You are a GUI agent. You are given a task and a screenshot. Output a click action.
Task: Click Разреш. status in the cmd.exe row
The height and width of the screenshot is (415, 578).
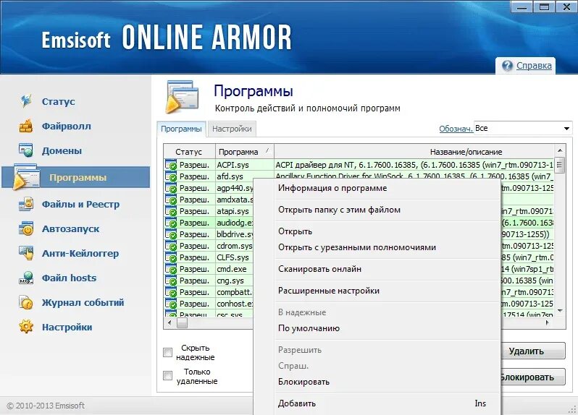click(x=194, y=269)
